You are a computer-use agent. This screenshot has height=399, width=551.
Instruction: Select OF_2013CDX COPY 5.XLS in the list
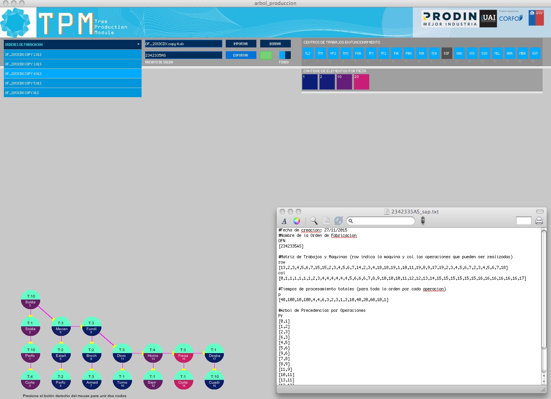[x=73, y=83]
